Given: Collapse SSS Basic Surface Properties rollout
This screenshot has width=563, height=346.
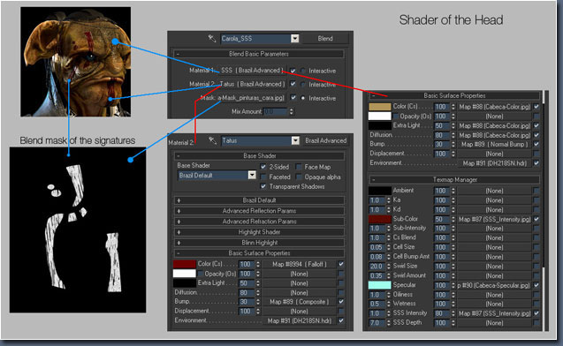Looking at the screenshot, I should tap(454, 95).
